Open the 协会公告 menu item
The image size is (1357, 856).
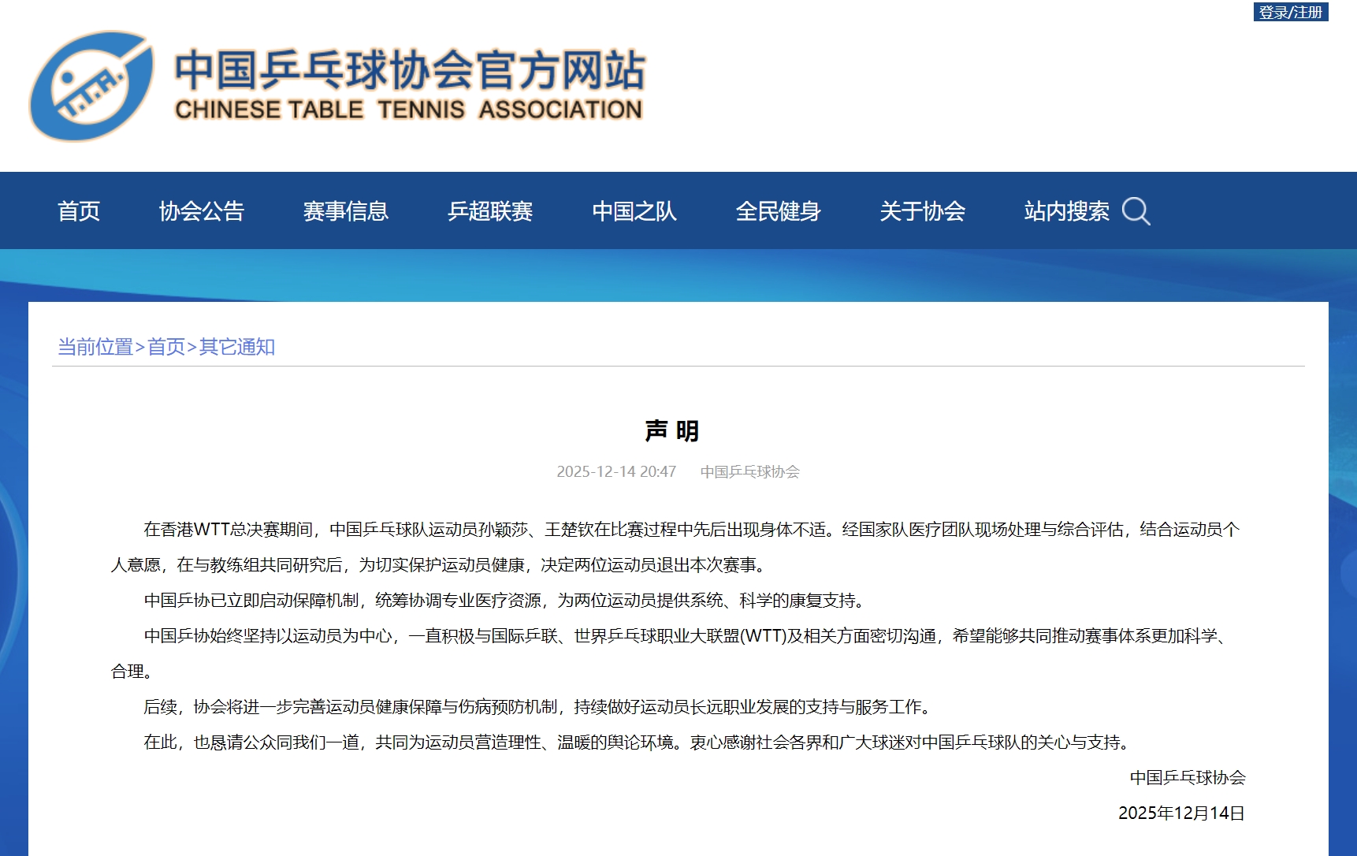pyautogui.click(x=202, y=211)
